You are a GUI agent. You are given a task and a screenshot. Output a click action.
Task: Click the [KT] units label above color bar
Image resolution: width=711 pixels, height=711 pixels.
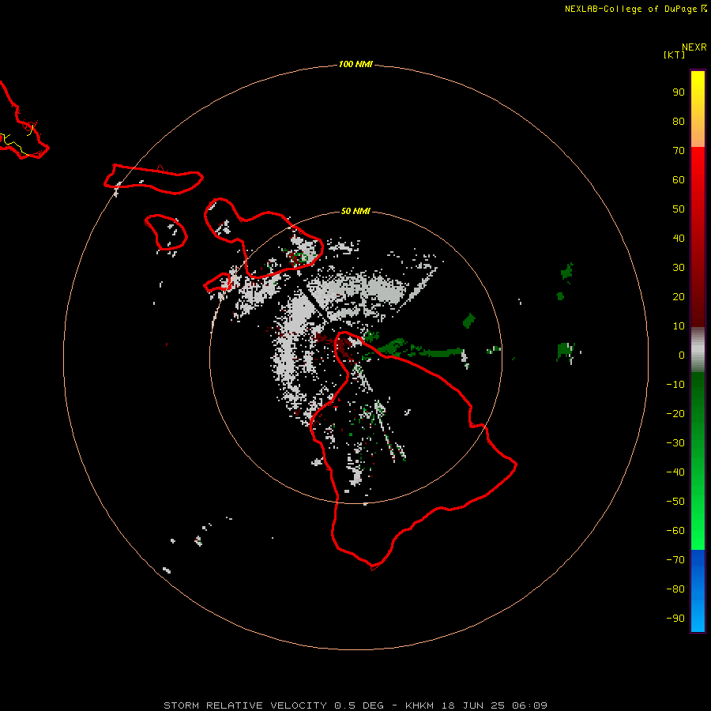point(674,55)
